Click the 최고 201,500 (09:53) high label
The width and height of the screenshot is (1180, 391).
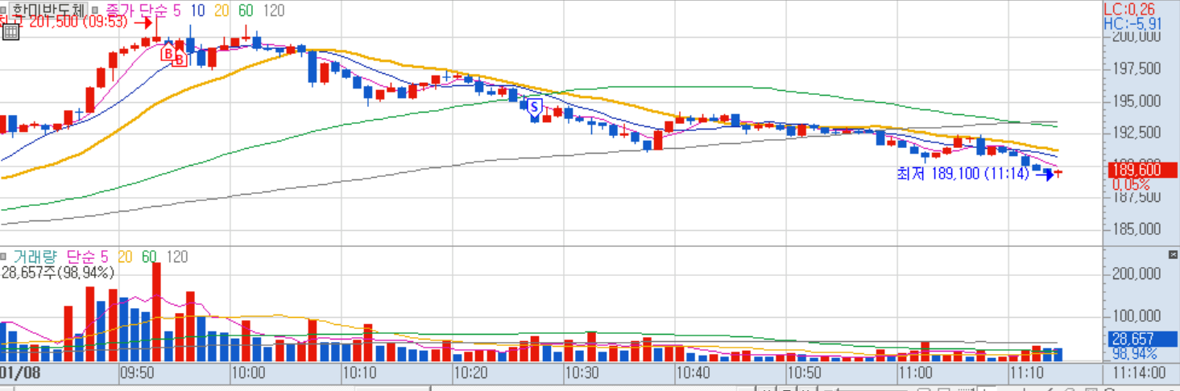coord(64,22)
